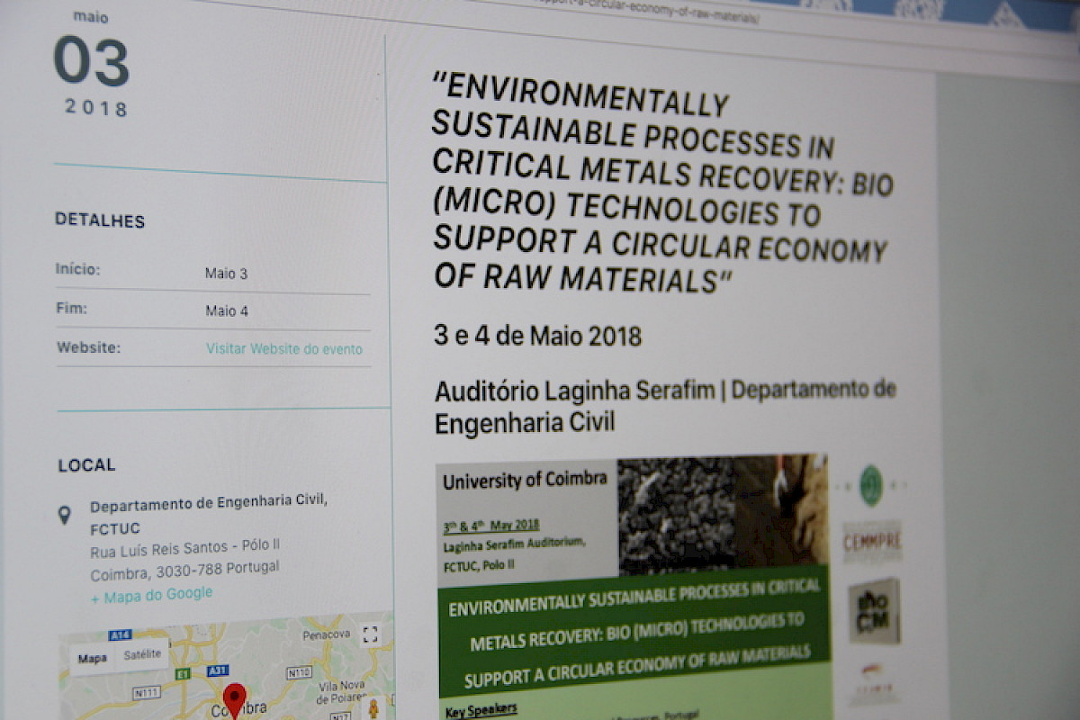The height and width of the screenshot is (720, 1080).
Task: Click the date text "3 e 4 de Maio 2018"
Action: tap(537, 336)
